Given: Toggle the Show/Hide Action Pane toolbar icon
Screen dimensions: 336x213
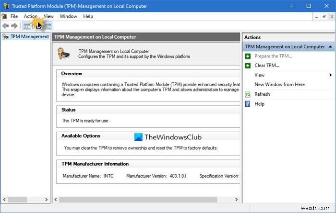Looking at the screenshot, I should click(48, 26).
